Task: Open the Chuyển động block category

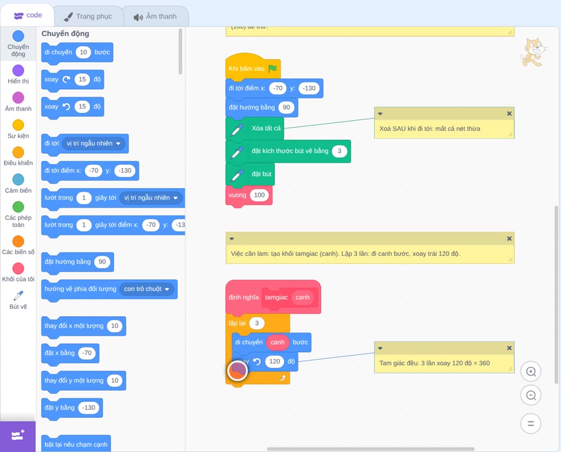Action: point(18,44)
